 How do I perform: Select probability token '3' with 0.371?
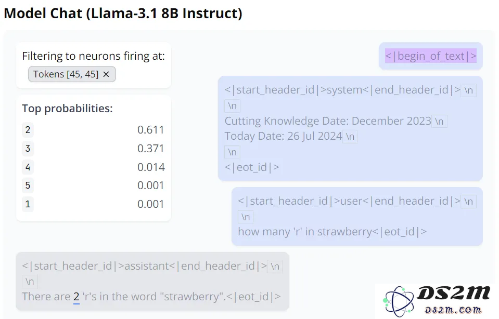(x=28, y=148)
